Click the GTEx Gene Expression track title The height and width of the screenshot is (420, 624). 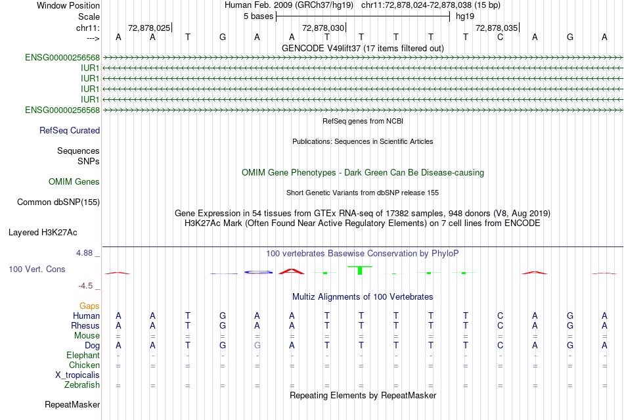(363, 214)
